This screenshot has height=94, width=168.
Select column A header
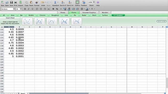point(9,27)
